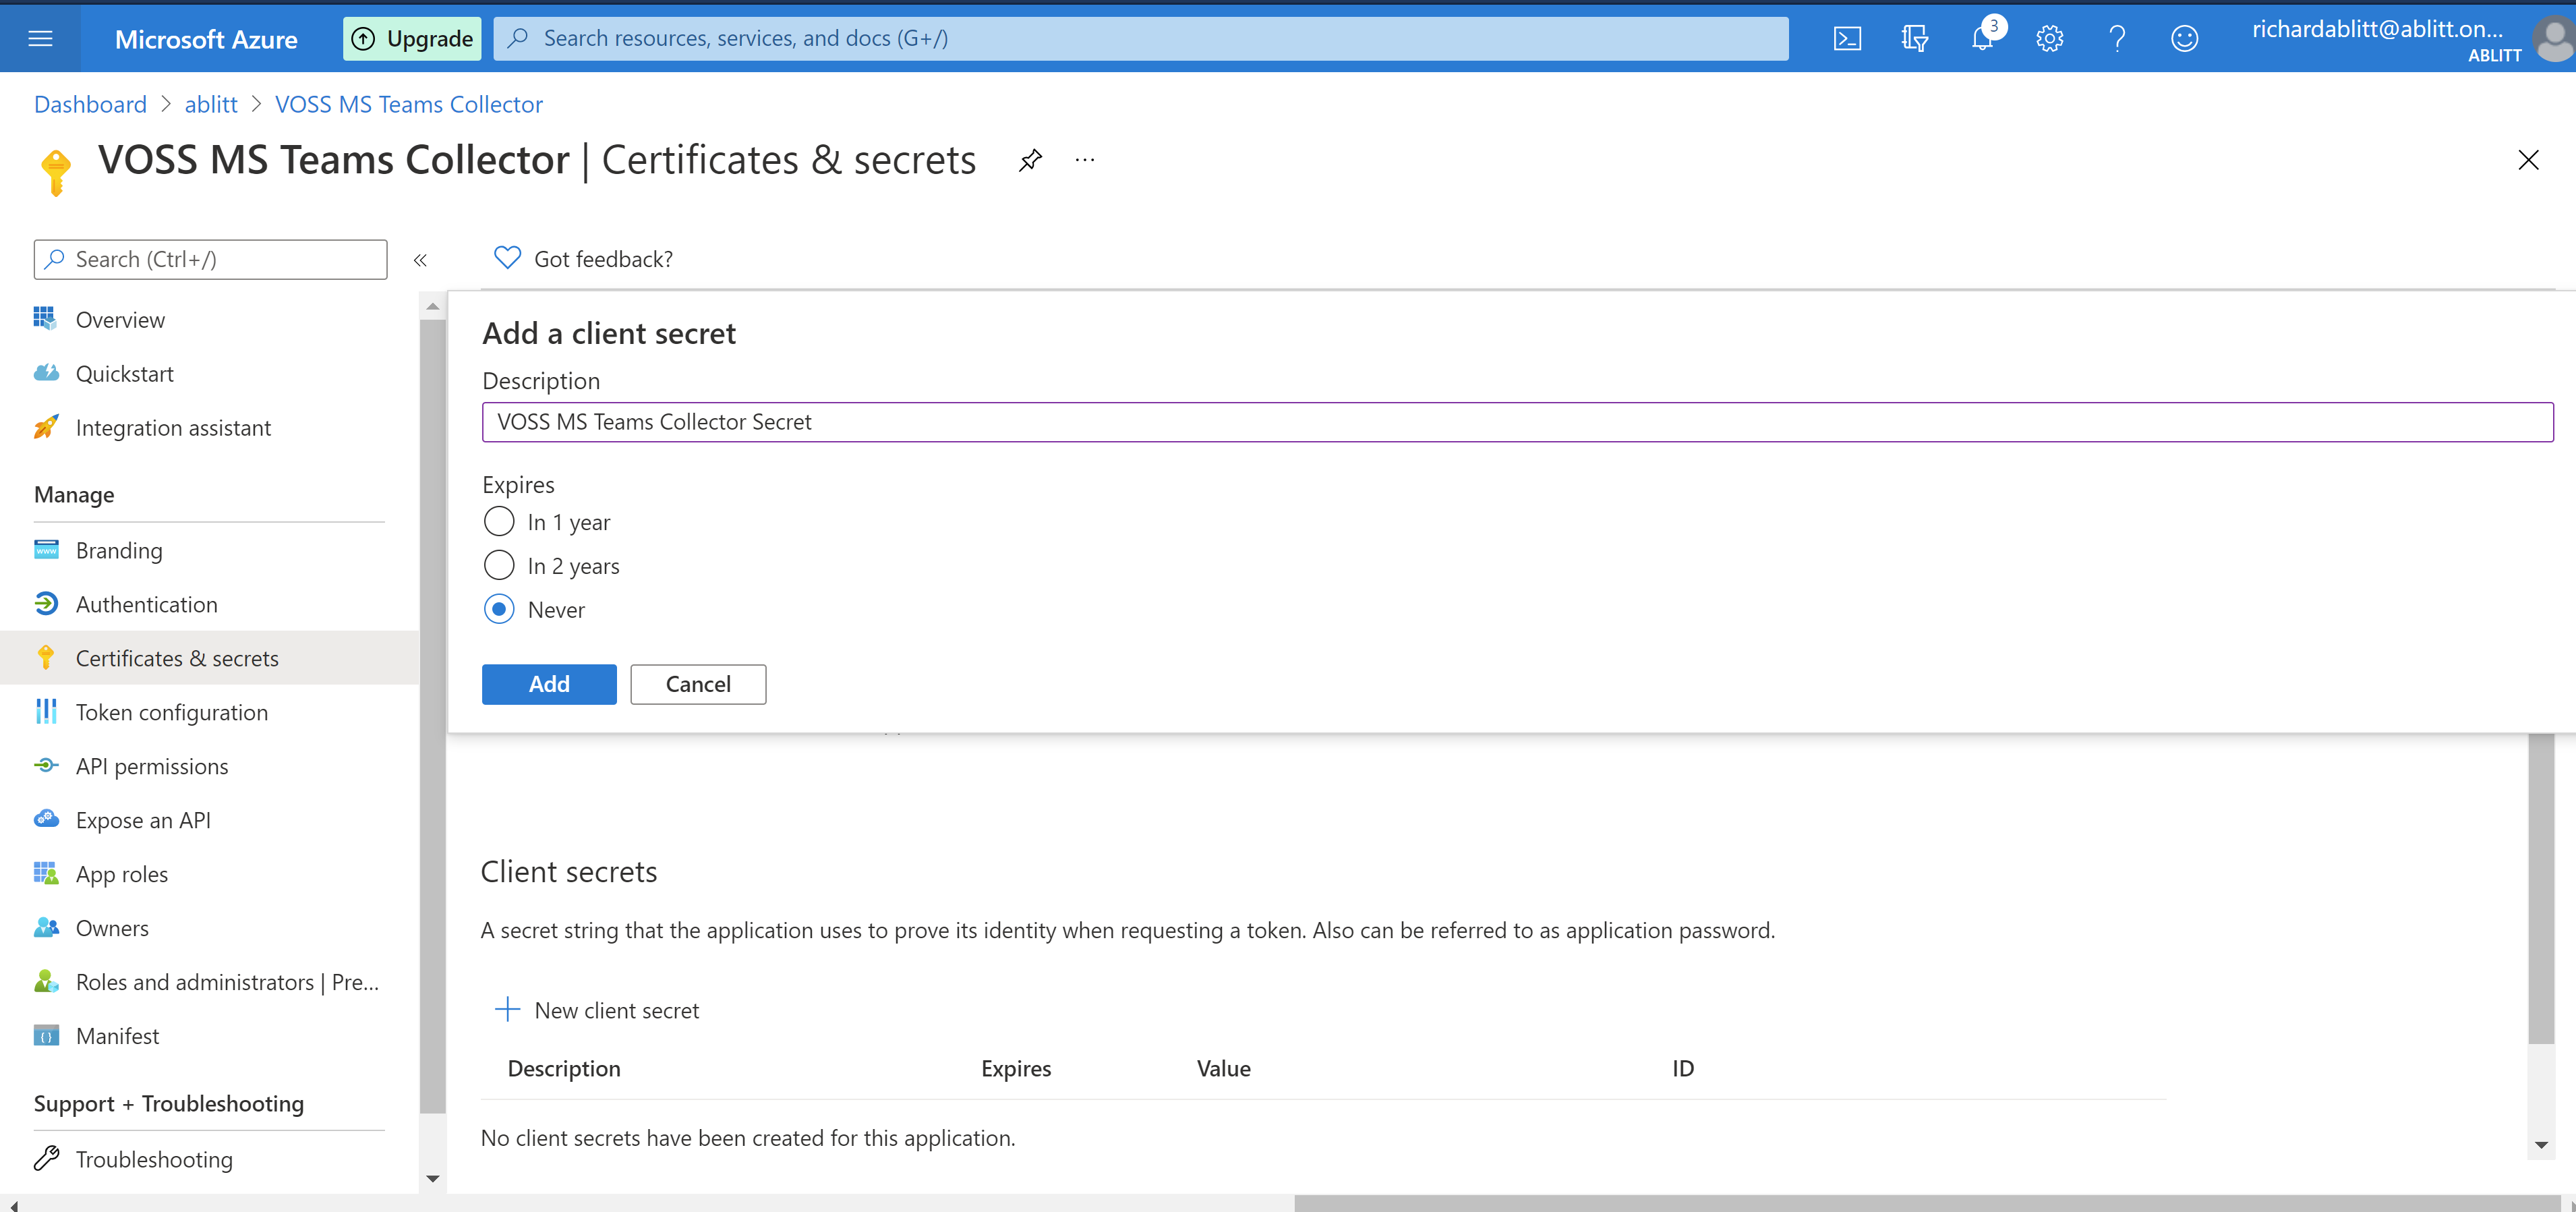Viewport: 2576px width, 1212px height.
Task: Select the Never expires option
Action: [x=499, y=609]
